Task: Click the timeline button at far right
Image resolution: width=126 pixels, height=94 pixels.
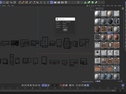Action: tap(123, 85)
